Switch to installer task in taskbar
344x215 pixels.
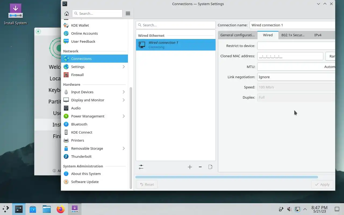75,209
